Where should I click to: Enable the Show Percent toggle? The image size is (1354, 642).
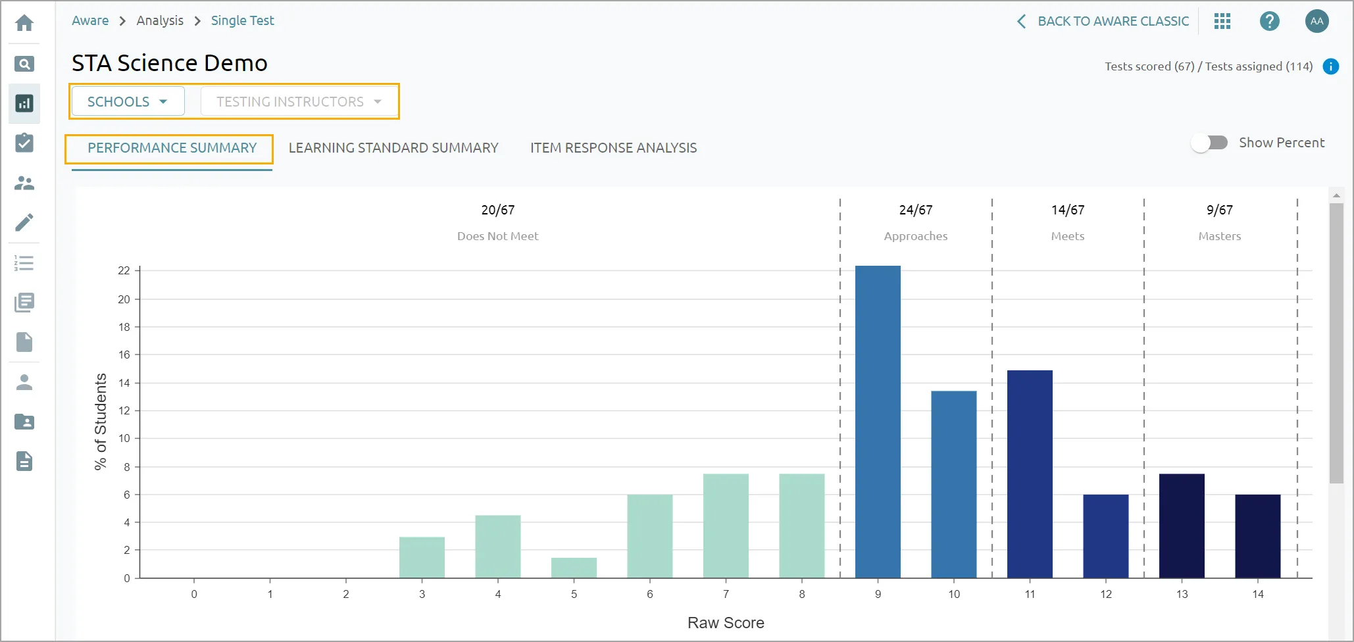coord(1209,142)
